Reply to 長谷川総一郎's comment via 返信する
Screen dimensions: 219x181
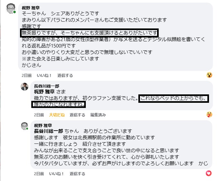(77, 115)
